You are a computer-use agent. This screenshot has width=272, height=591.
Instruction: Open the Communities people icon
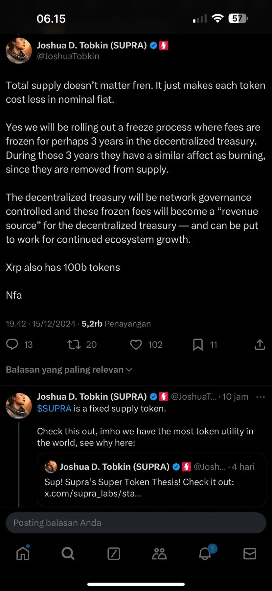[159, 553]
